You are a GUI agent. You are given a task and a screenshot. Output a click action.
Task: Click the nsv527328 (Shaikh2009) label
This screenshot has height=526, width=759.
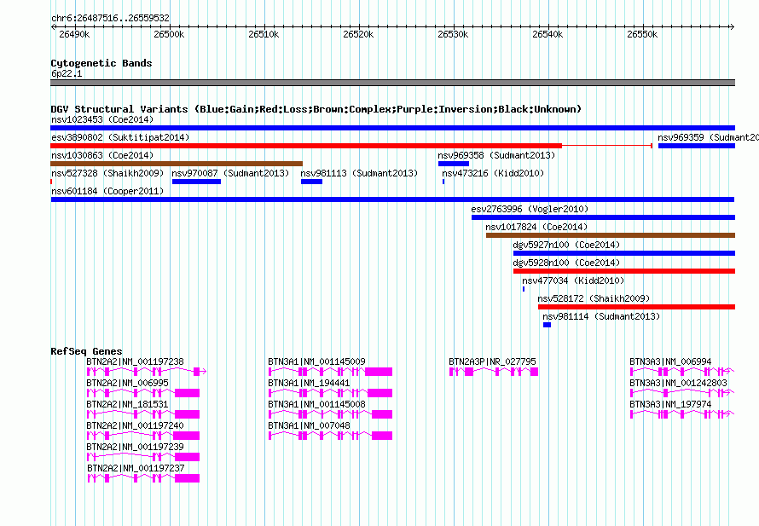[x=107, y=173]
